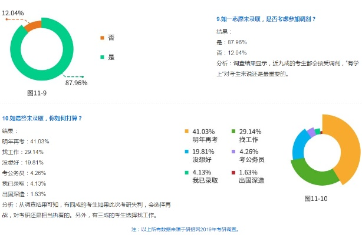Viewport: 362px width, 235px height.
Task: Select the purple 4.26% 考公务员 legend square
Action: click(233, 152)
